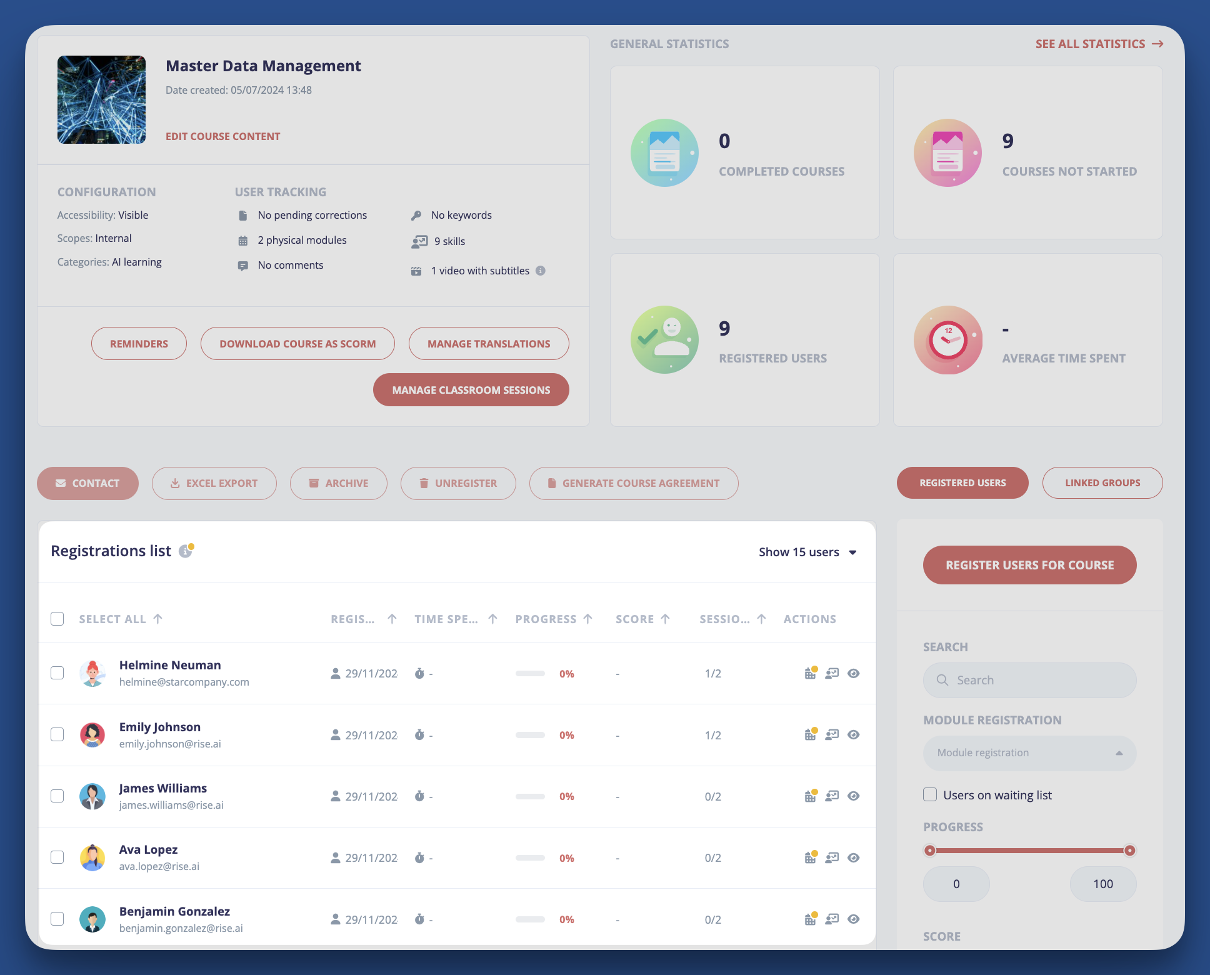Open Benjamin Gonzalez's skills icon
Viewport: 1210px width, 975px height.
(831, 919)
